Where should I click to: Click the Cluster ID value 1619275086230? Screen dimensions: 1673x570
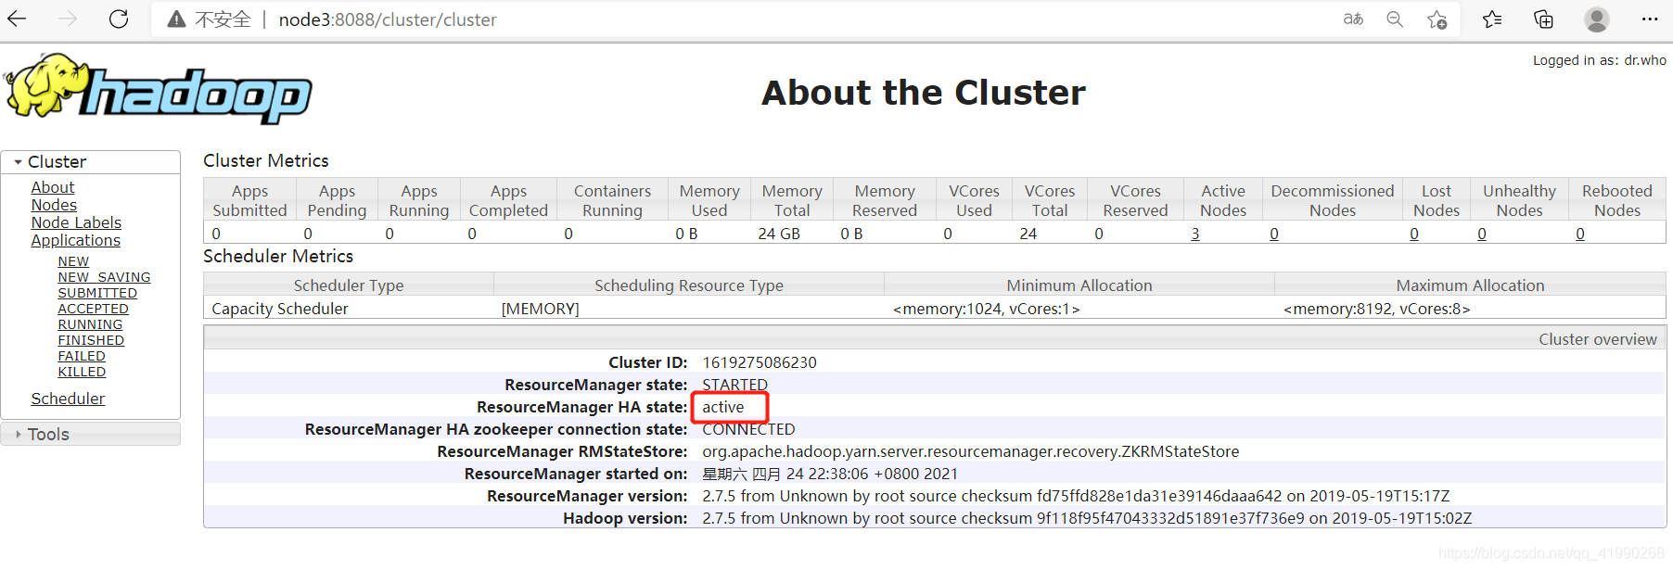pyautogui.click(x=760, y=362)
